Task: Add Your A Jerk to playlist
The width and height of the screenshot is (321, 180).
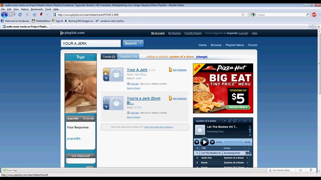Action: click(106, 78)
